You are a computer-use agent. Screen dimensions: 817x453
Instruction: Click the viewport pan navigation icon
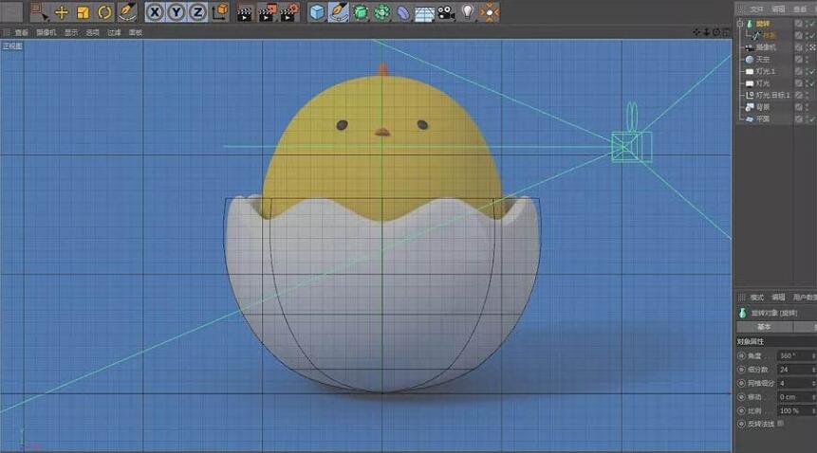coord(696,32)
